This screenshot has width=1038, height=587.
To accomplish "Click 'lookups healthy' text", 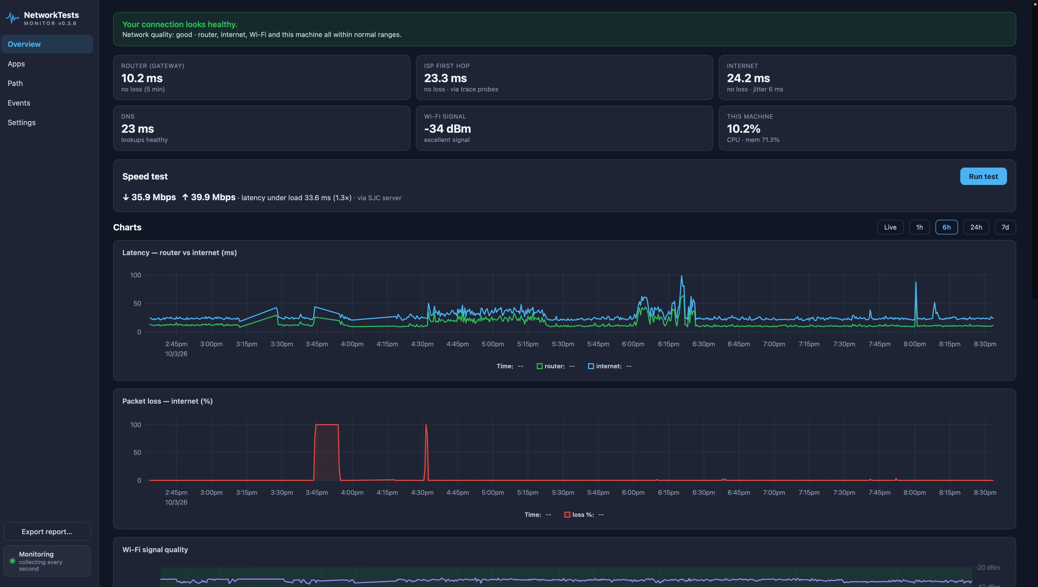I will (144, 140).
